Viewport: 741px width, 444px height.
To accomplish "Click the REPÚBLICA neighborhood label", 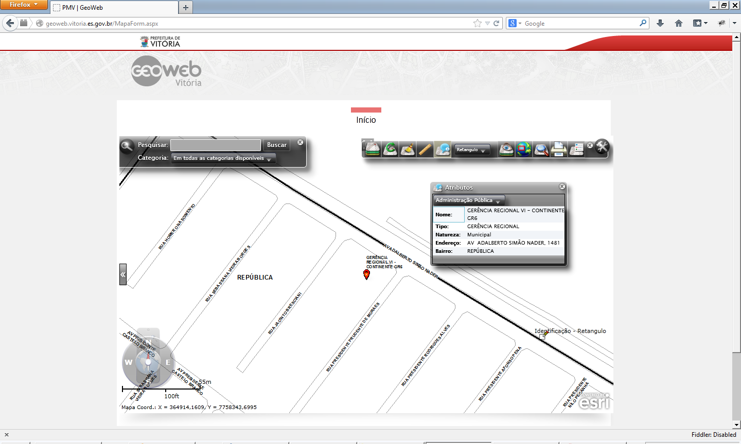I will 255,277.
